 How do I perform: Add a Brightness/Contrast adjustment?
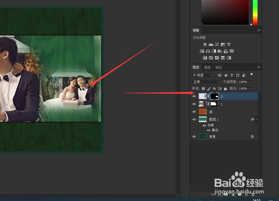coord(205,44)
